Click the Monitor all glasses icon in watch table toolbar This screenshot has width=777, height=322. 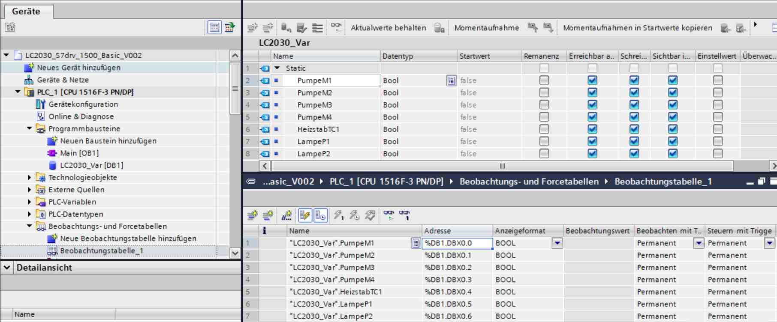[x=388, y=215]
